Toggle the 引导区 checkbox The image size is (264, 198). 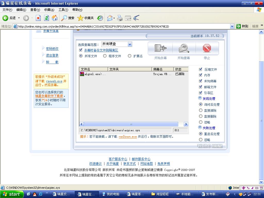click(201, 93)
